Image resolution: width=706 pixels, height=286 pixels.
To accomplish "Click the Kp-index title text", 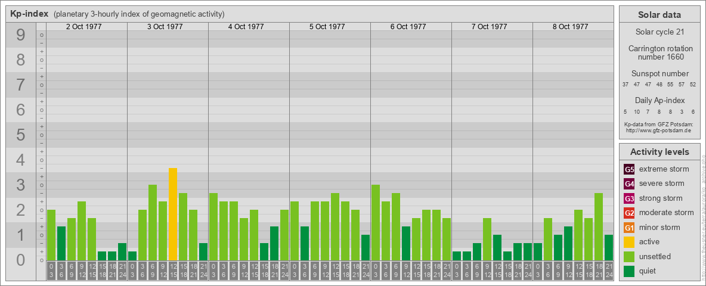I will pos(29,14).
